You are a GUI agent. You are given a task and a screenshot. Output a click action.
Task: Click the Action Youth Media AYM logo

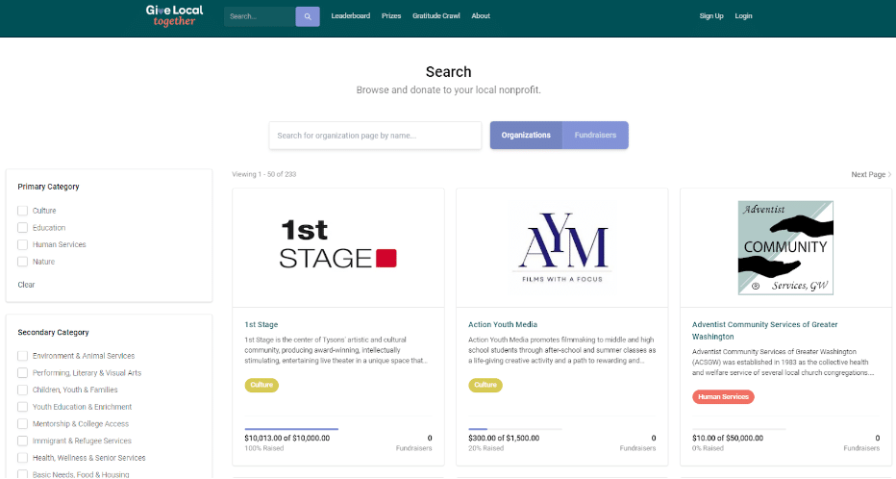(x=562, y=247)
